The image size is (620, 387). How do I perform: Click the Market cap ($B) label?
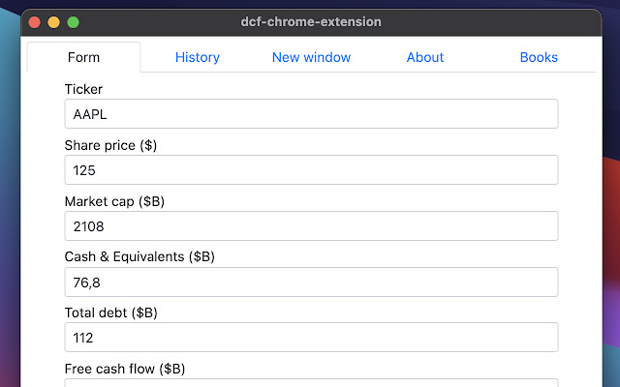(114, 201)
